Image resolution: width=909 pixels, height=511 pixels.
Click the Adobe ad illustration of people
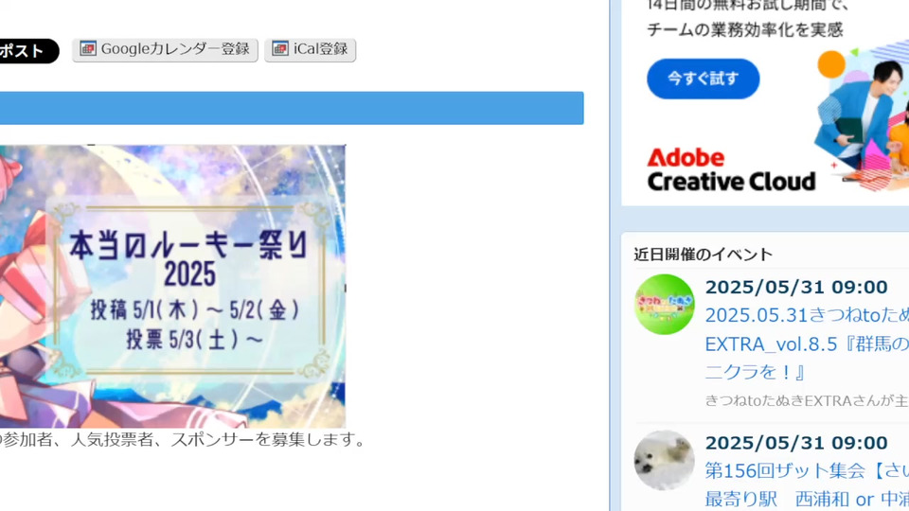(x=862, y=115)
